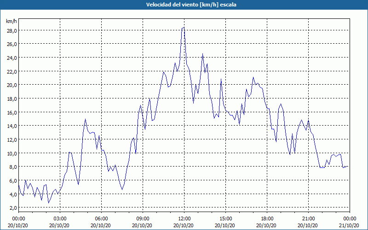
Task: Click the 03:00 time axis label
Action: tap(60, 219)
